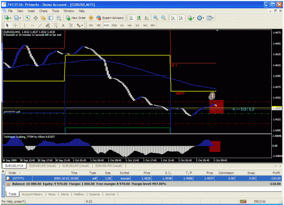284x205 pixels.
Task: Switch chart to candlesticks icon
Action: pyautogui.click(x=139, y=18)
